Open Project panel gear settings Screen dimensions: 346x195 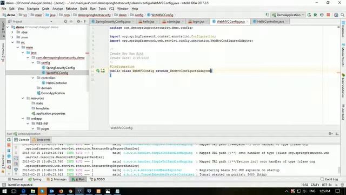tap(78, 22)
